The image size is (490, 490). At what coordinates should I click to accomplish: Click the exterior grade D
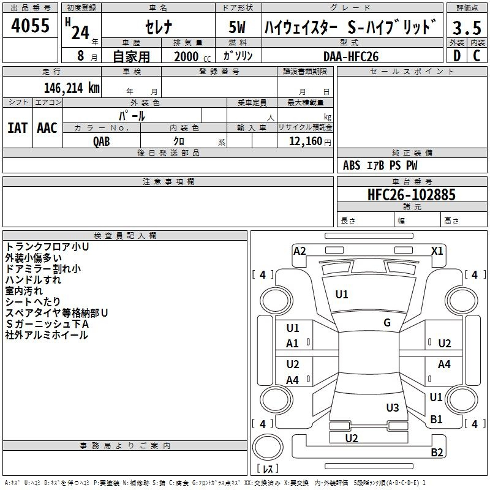coord(457,56)
